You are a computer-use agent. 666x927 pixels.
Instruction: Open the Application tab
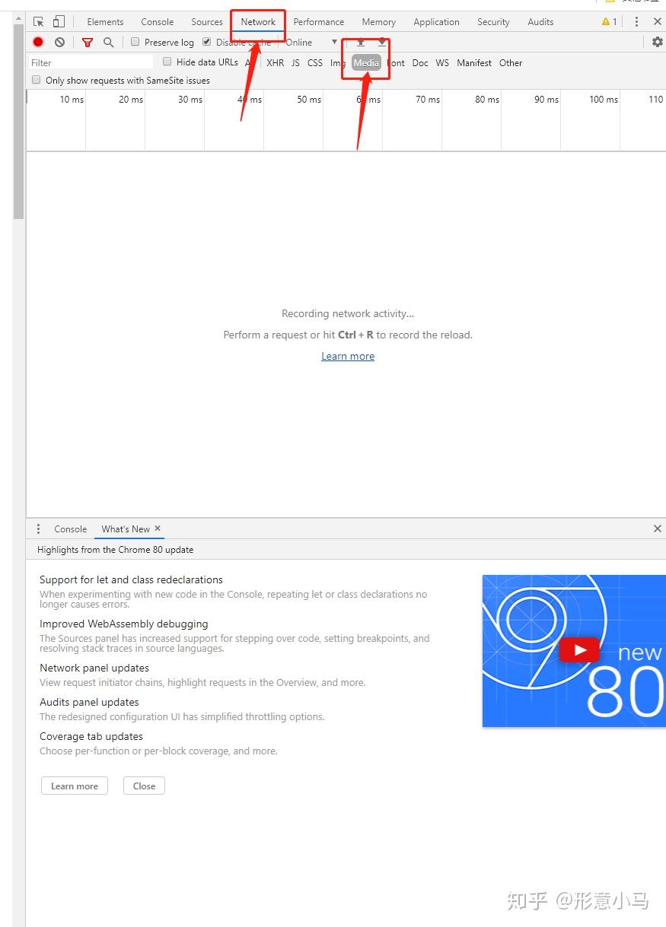(x=436, y=22)
